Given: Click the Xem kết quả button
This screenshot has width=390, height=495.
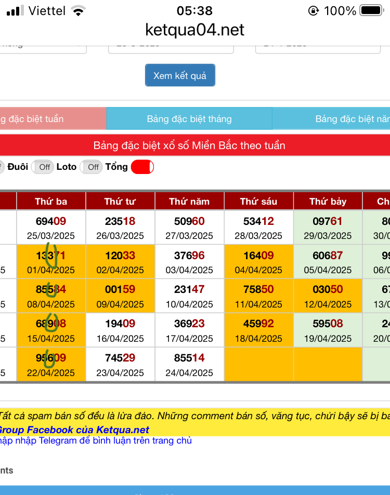Looking at the screenshot, I should pyautogui.click(x=180, y=75).
